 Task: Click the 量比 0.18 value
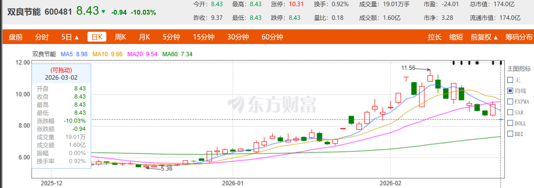[338, 18]
